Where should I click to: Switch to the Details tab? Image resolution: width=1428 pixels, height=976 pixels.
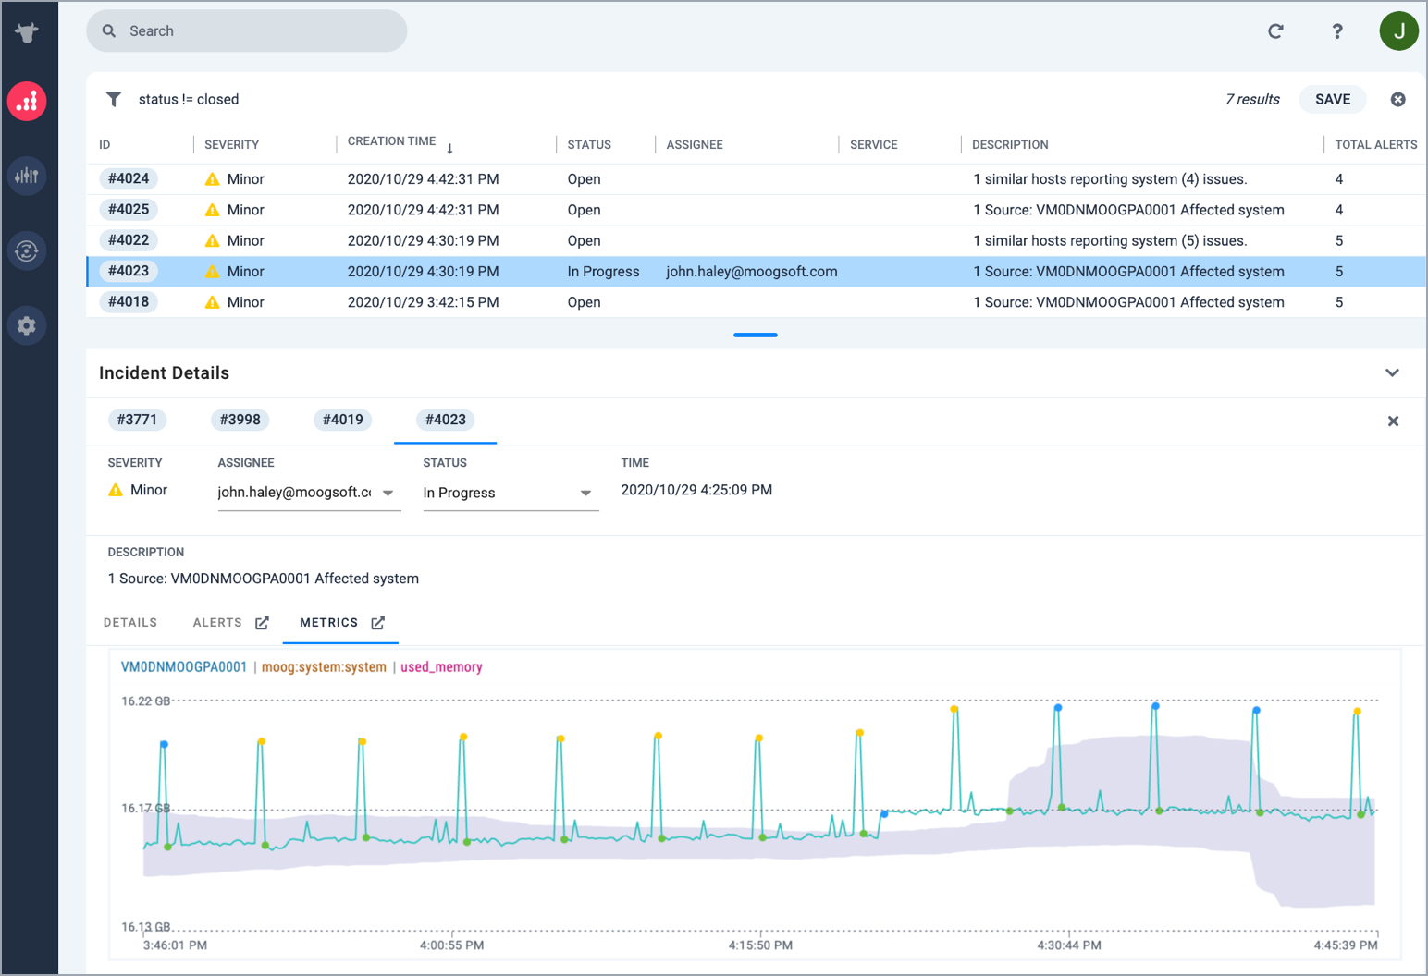(130, 623)
